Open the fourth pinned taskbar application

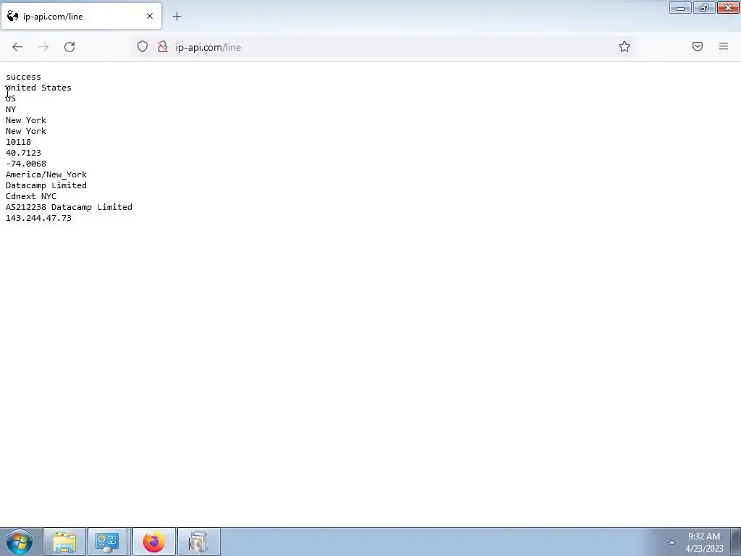(x=199, y=542)
